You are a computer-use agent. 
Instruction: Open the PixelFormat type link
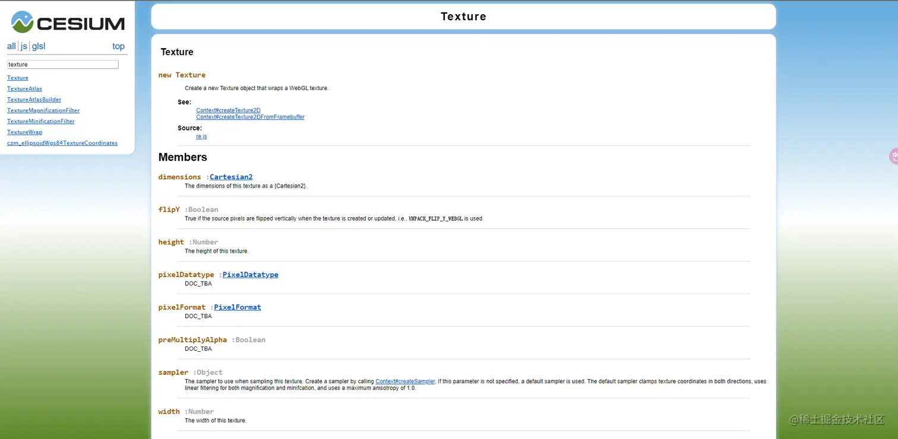pyautogui.click(x=237, y=307)
